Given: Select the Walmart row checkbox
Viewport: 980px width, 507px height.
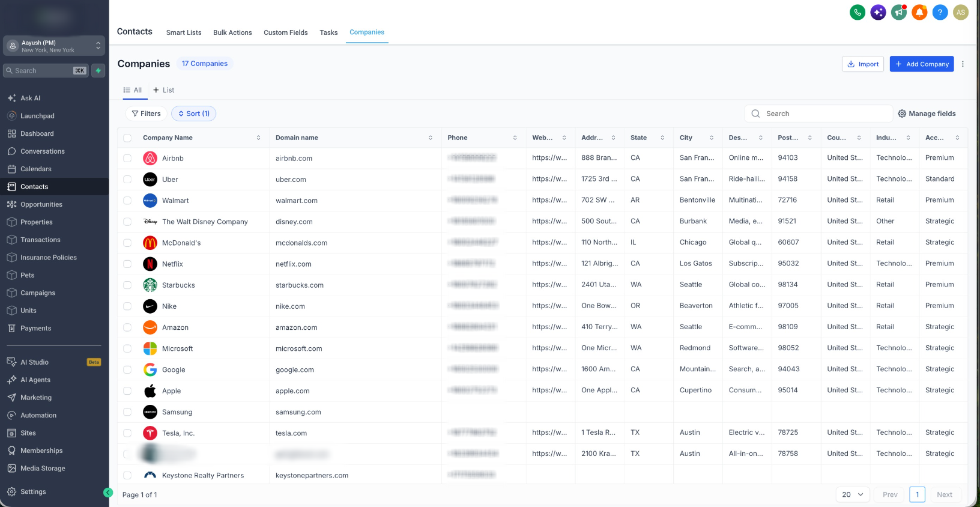Looking at the screenshot, I should [127, 201].
